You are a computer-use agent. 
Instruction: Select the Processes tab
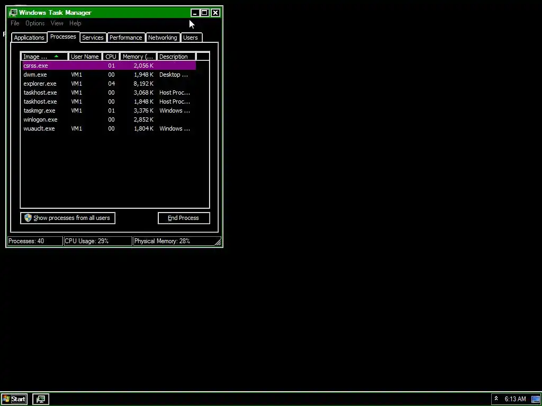point(64,36)
